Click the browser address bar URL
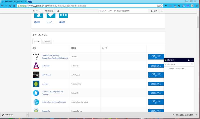Image resolution: width=200 pixels, height=119 pixels. (53, 6)
